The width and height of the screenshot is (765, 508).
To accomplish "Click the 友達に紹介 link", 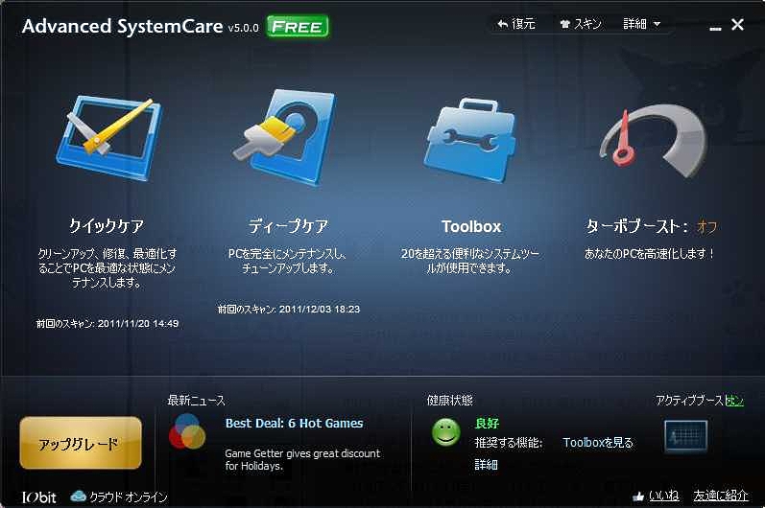I will point(721,496).
